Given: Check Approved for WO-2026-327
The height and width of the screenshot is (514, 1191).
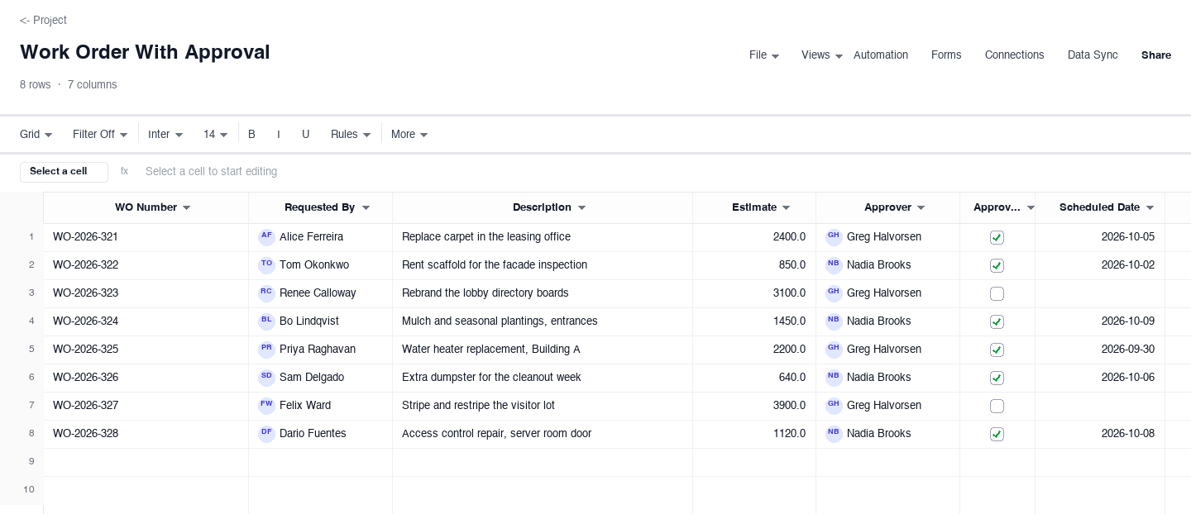Looking at the screenshot, I should click(x=997, y=406).
